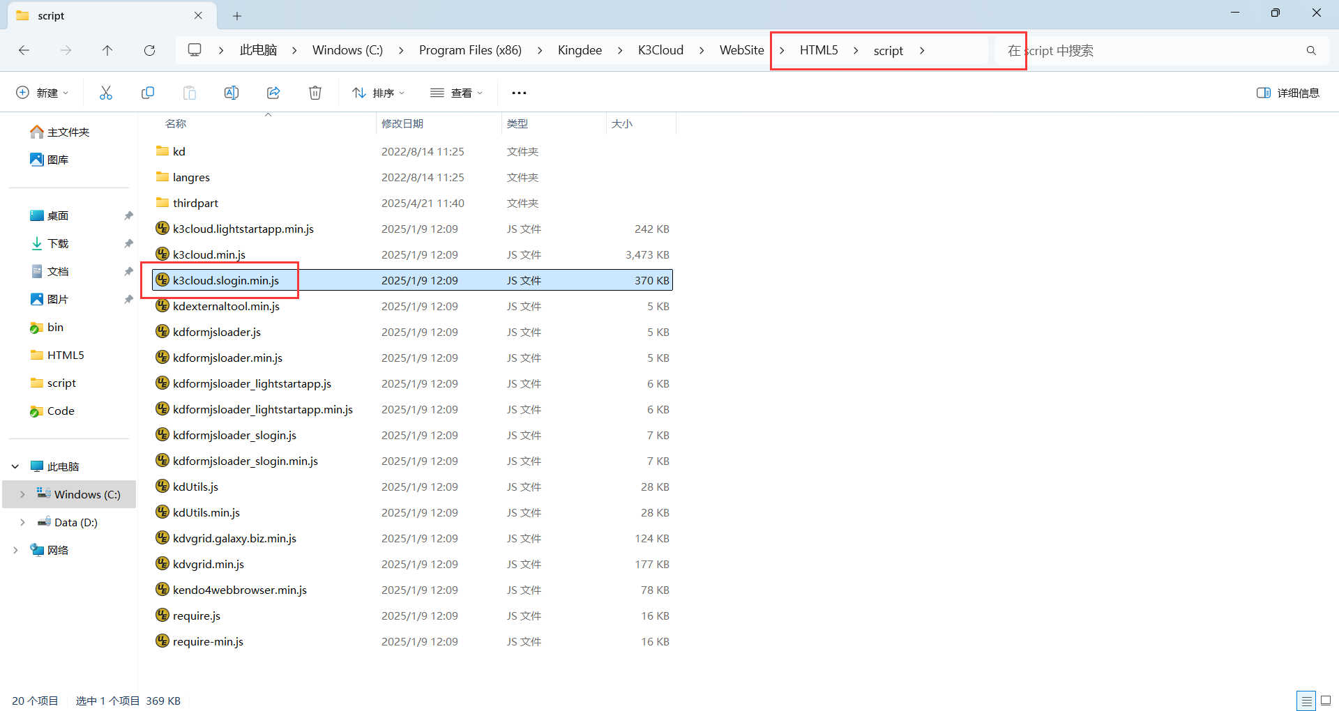Expand the Network (网络) tree node

15,550
